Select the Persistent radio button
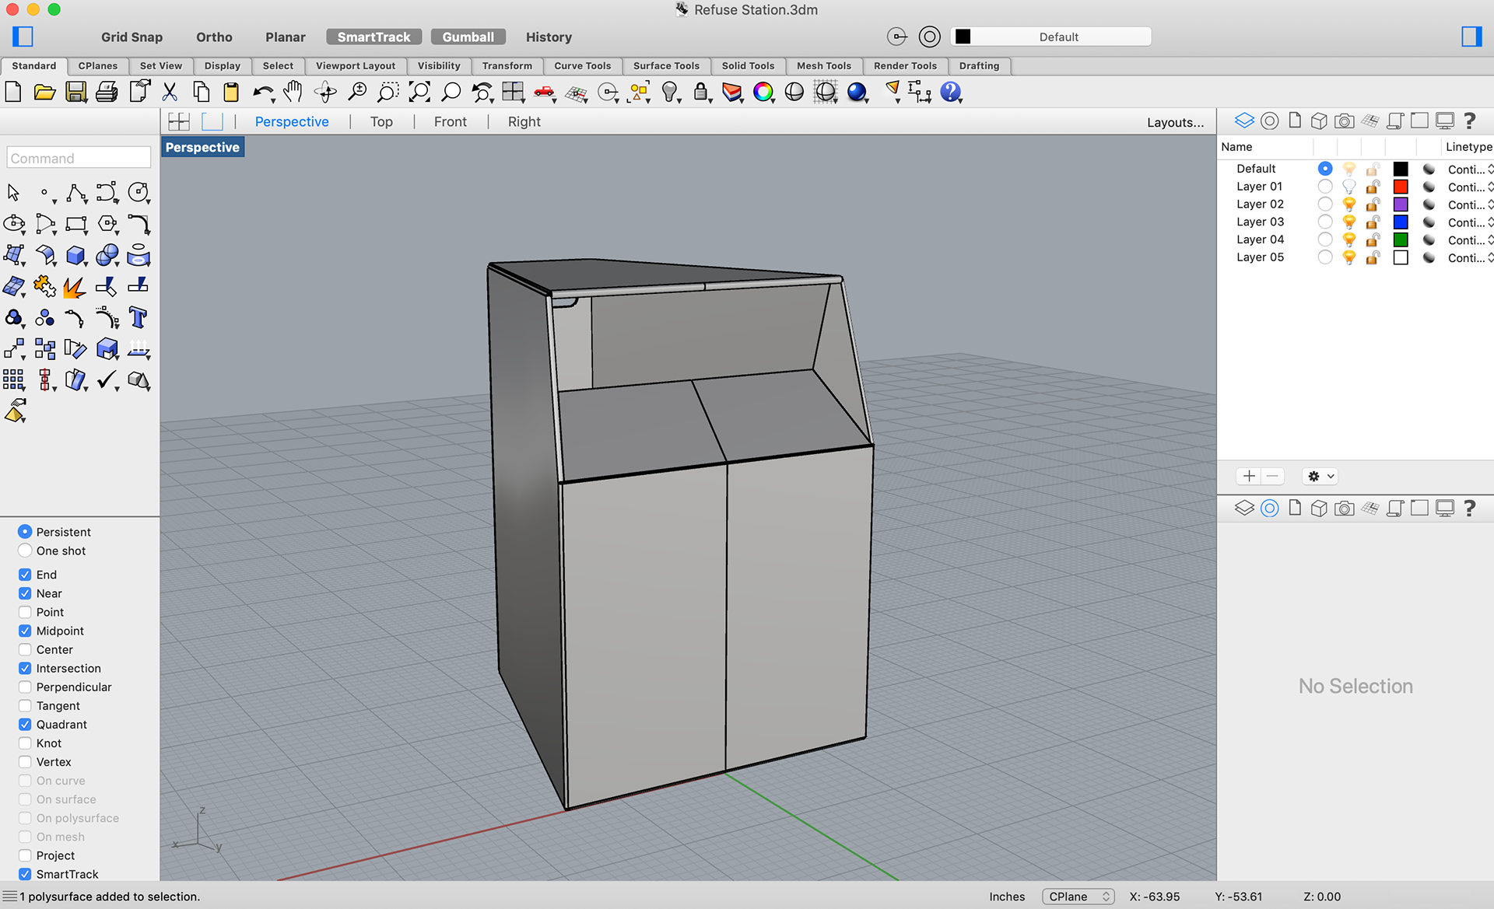 [25, 532]
